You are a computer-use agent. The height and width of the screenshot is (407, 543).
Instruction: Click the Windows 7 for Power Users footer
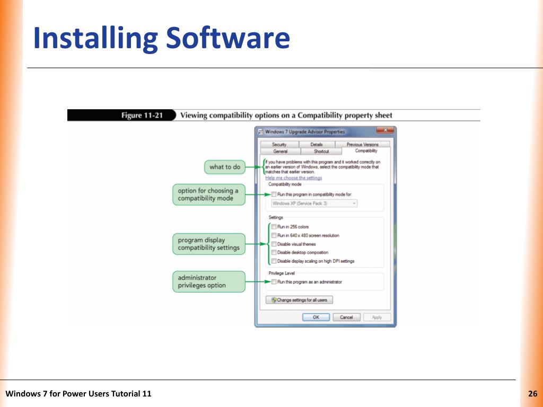coord(78,394)
